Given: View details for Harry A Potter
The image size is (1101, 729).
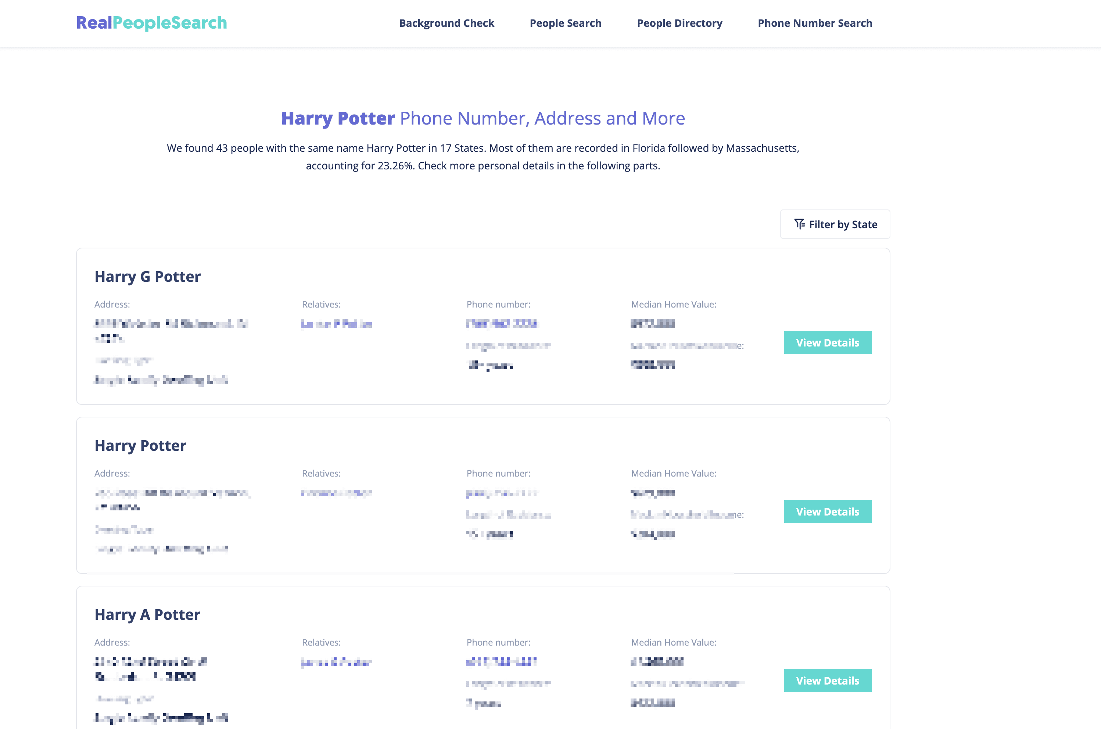Looking at the screenshot, I should pyautogui.click(x=827, y=680).
